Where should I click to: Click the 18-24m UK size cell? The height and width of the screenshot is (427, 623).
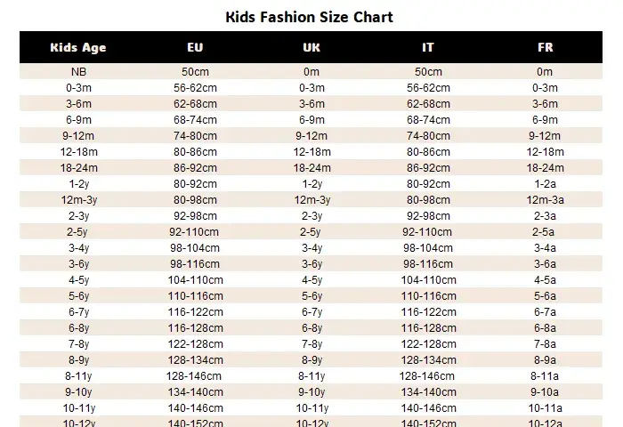[x=311, y=168]
